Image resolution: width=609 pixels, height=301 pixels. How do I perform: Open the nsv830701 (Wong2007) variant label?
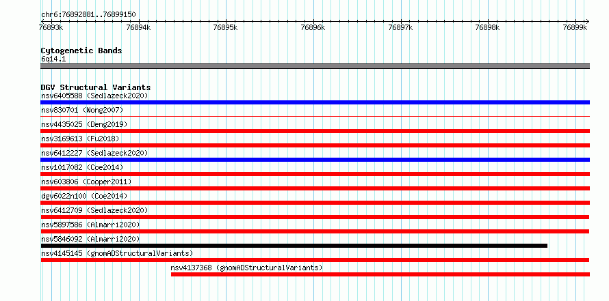82,110
